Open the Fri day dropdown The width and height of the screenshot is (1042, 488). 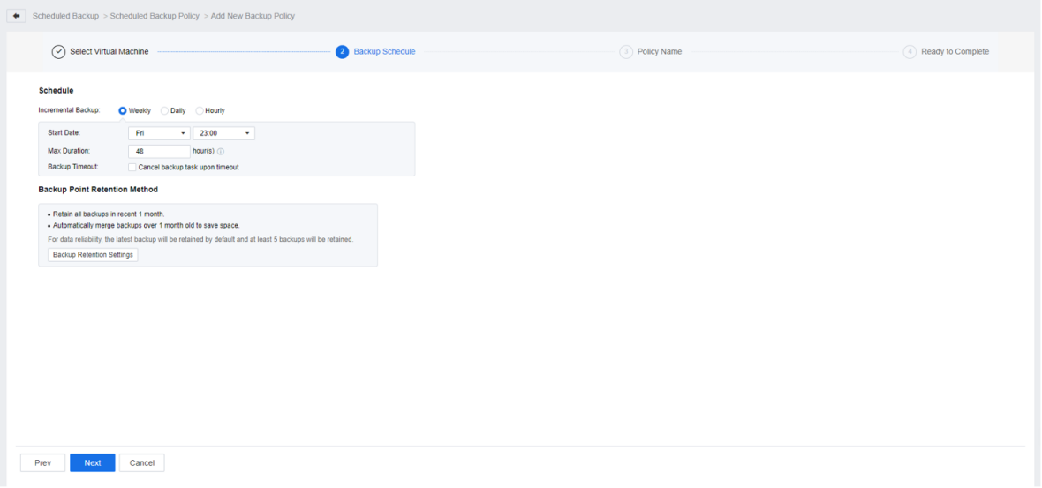click(x=159, y=133)
